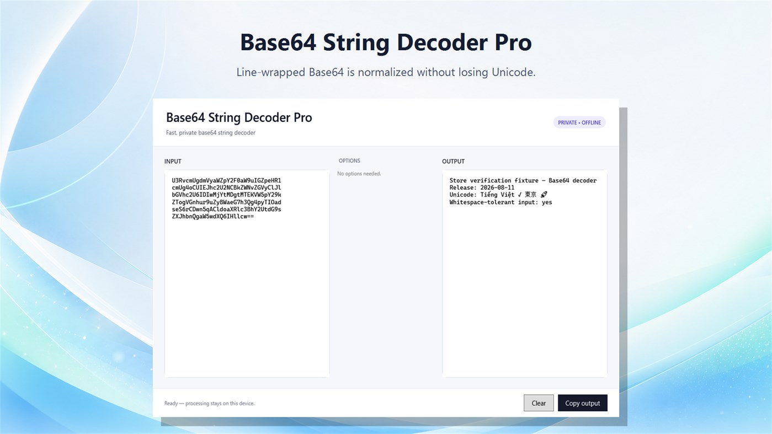Click the Clear button
772x434 pixels.
pyautogui.click(x=539, y=403)
